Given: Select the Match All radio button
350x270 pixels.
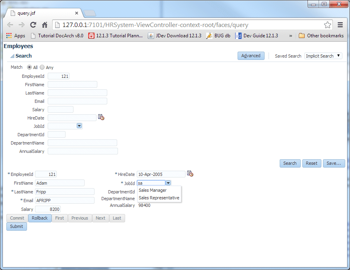Looking at the screenshot, I should 29,67.
